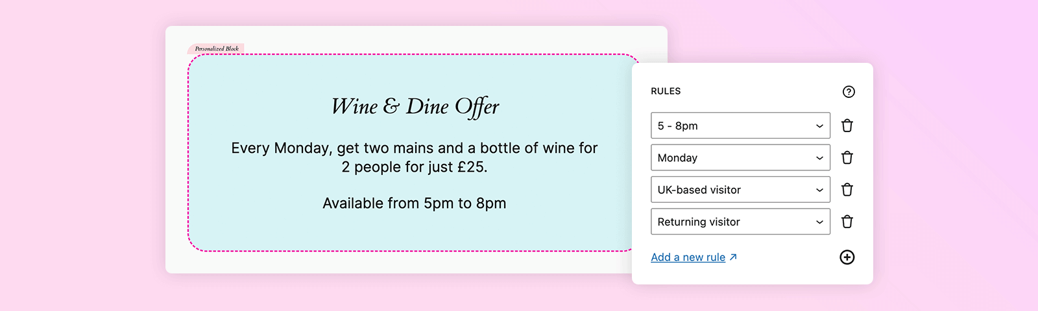Remove the Returning visitor rule
The width and height of the screenshot is (1038, 311).
click(x=847, y=222)
